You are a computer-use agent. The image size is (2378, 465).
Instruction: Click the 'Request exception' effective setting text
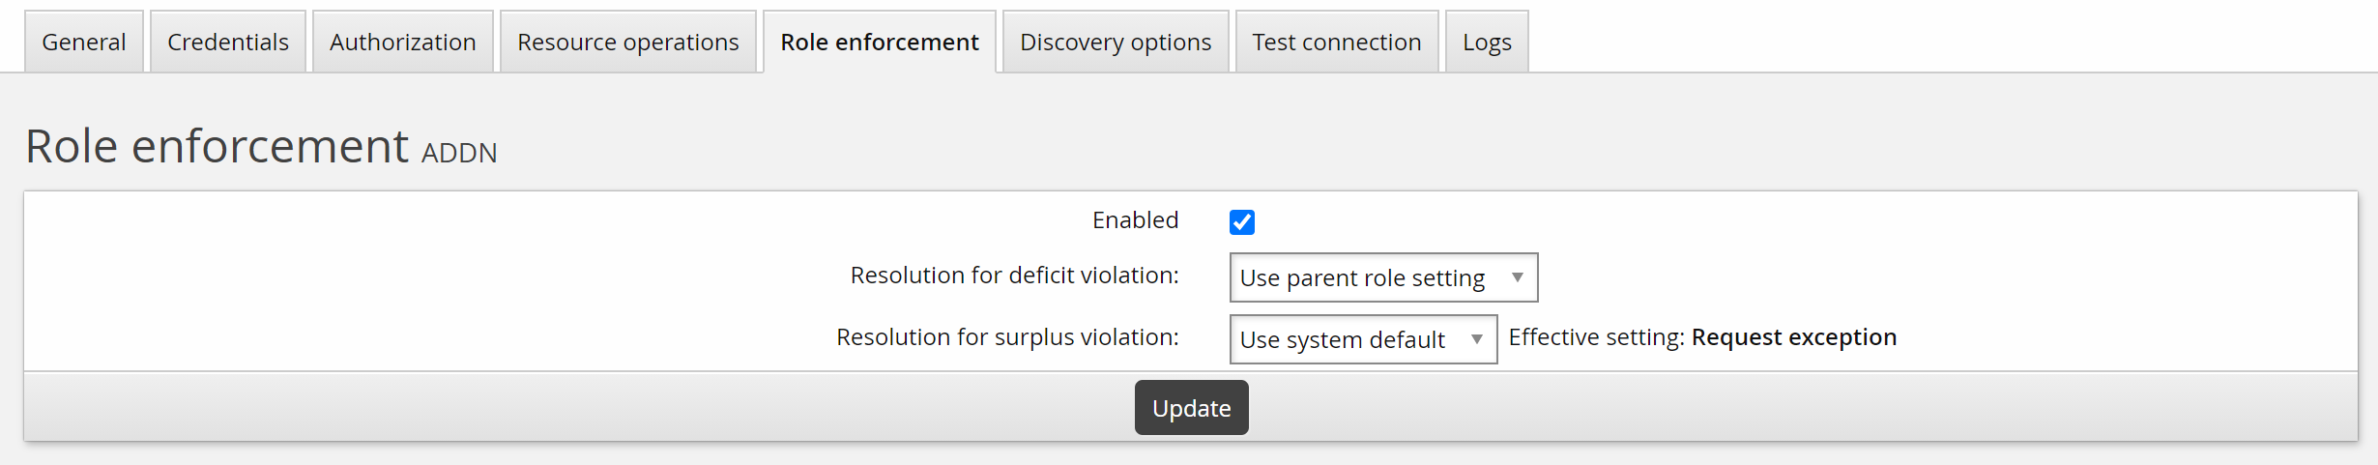pyautogui.click(x=1794, y=337)
